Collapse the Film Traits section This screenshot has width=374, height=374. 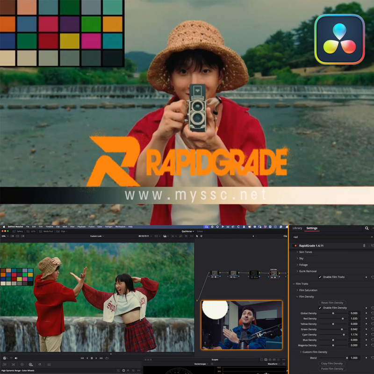[x=301, y=284]
